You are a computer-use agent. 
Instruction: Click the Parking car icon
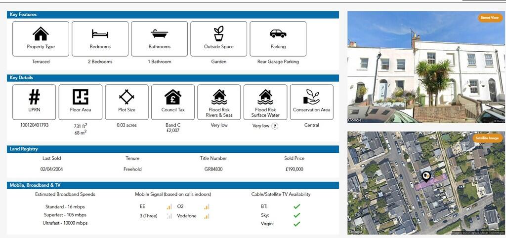click(x=278, y=34)
